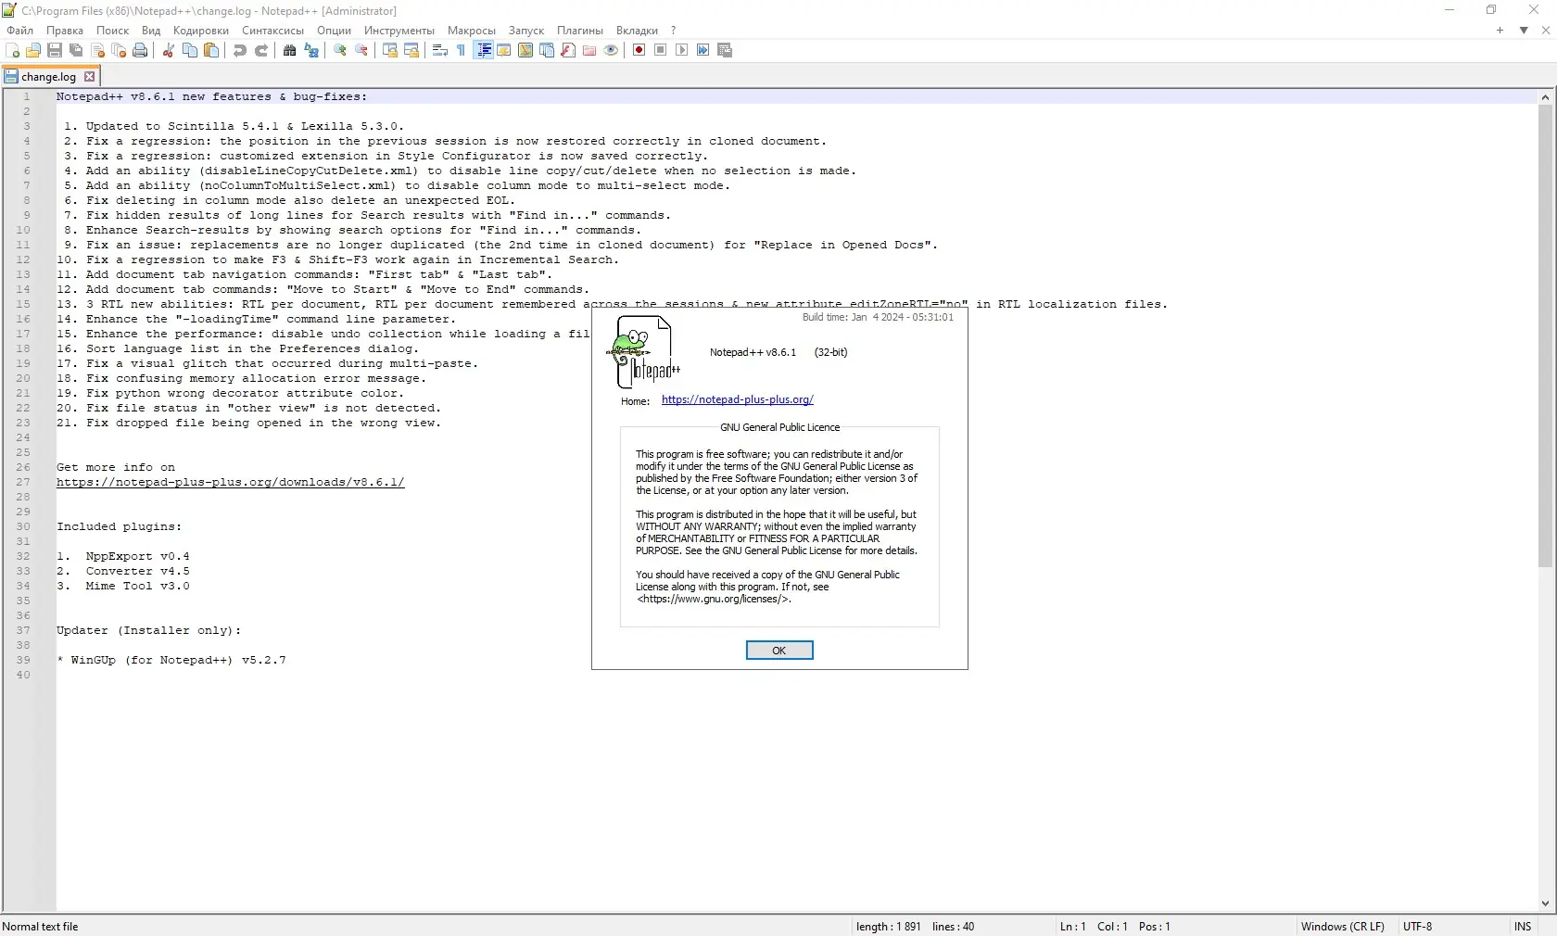Click Windows (CR LF) in the status bar
This screenshot has width=1557, height=936.
tap(1343, 927)
